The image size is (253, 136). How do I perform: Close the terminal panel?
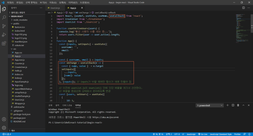(x=249, y=105)
